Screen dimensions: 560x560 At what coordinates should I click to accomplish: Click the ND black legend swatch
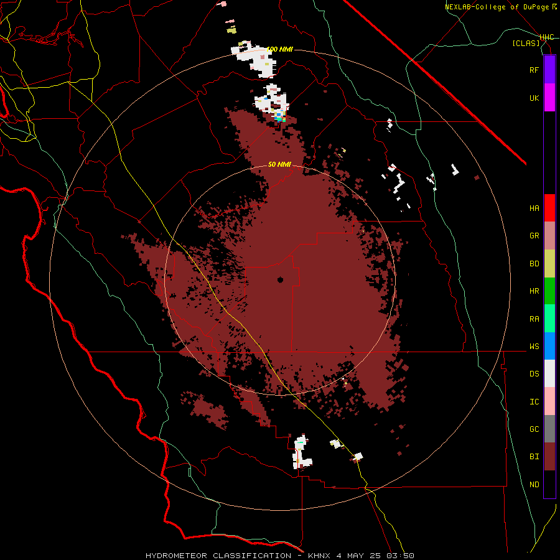549,484
